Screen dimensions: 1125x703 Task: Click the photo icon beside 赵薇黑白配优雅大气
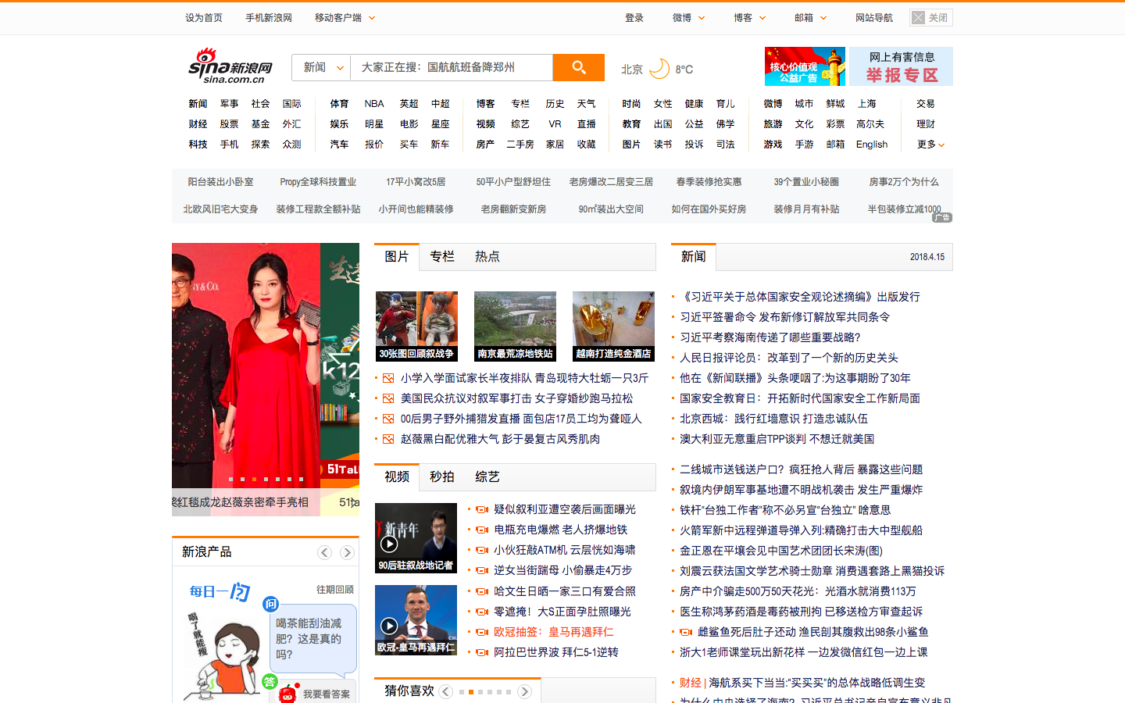(x=388, y=439)
